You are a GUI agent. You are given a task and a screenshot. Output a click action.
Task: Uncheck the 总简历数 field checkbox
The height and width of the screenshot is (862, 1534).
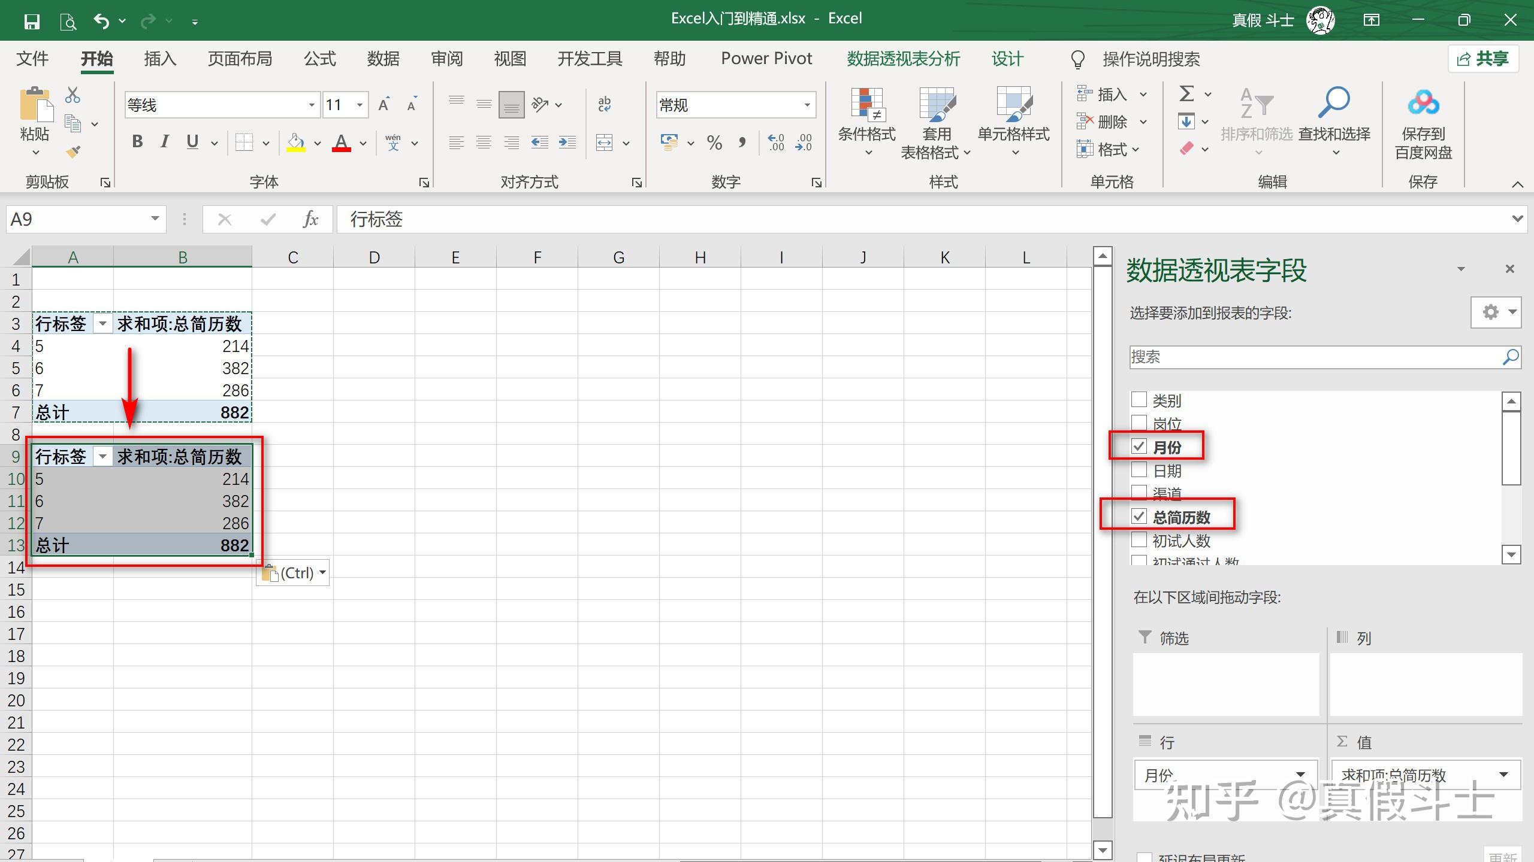coord(1139,517)
